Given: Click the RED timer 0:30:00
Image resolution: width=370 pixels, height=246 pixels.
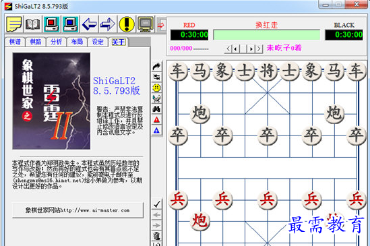Looking at the screenshot, I should (189, 35).
